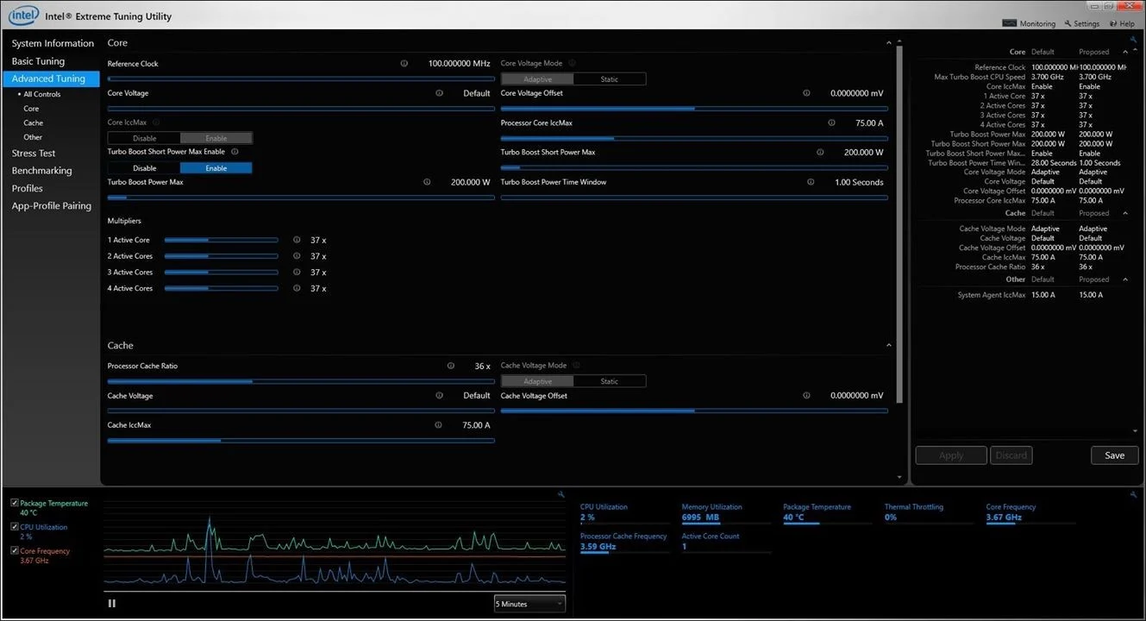Click the Processor Cache Ratio slider

[x=300, y=381]
